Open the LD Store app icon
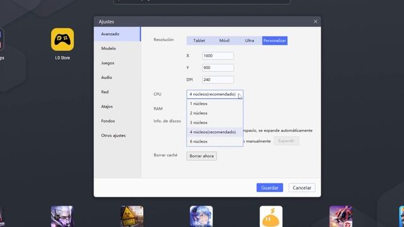Viewport: 404px width, 227px height. point(62,40)
